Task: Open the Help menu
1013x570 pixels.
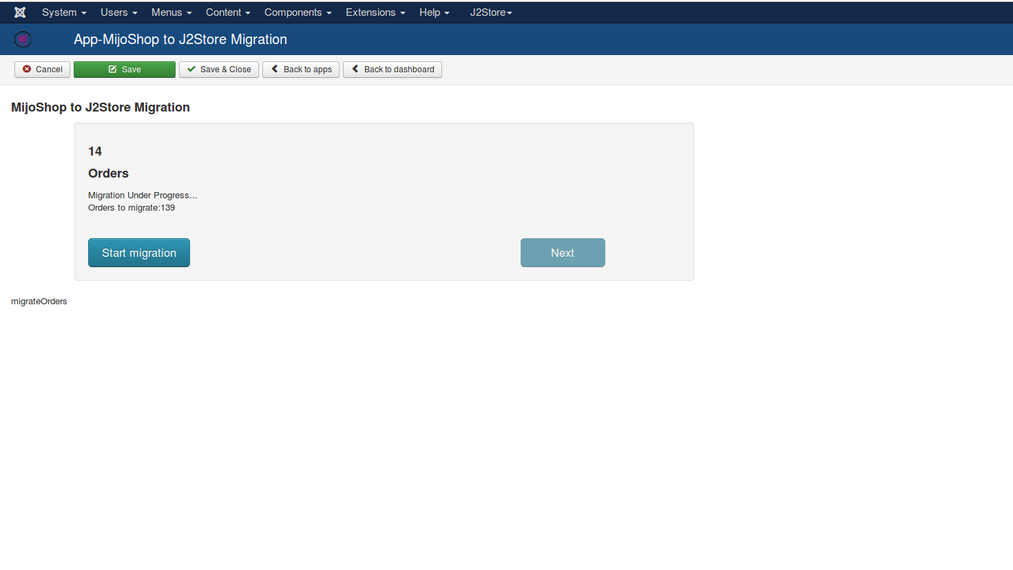Action: point(434,12)
